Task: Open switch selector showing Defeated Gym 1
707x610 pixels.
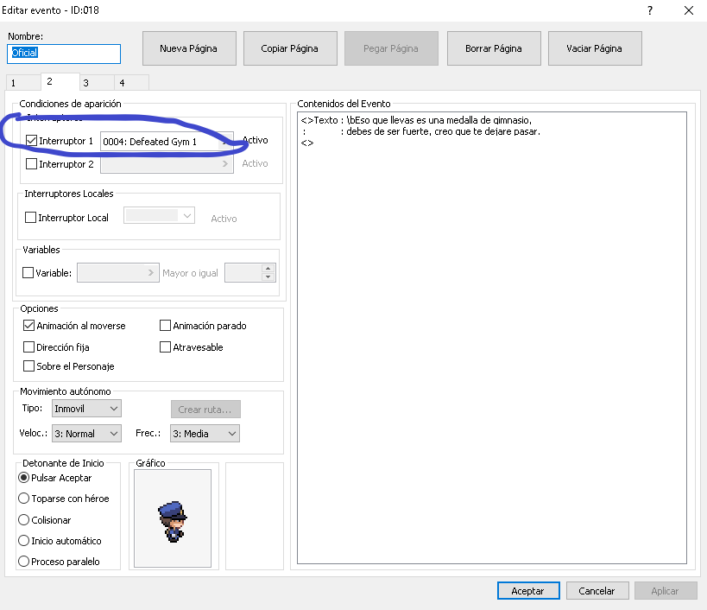Action: 167,141
